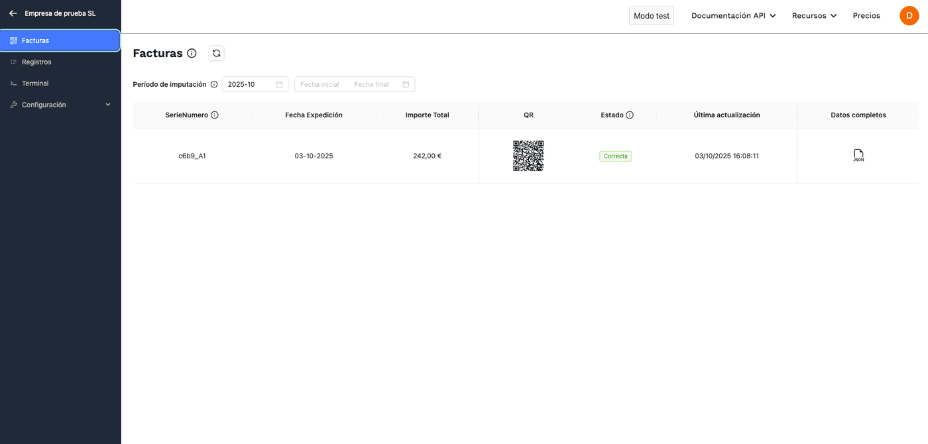928x444 pixels.
Task: Open the JSON data file for invoice c6b9_A1
Action: pos(858,156)
